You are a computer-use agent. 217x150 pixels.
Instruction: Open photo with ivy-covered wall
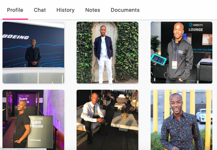(x=107, y=53)
